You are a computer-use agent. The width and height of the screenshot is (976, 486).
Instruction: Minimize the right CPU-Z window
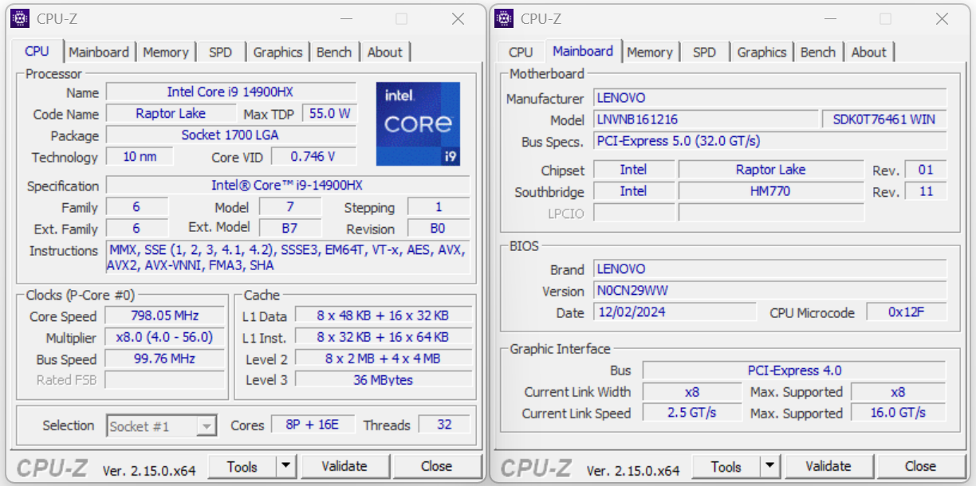pos(829,18)
